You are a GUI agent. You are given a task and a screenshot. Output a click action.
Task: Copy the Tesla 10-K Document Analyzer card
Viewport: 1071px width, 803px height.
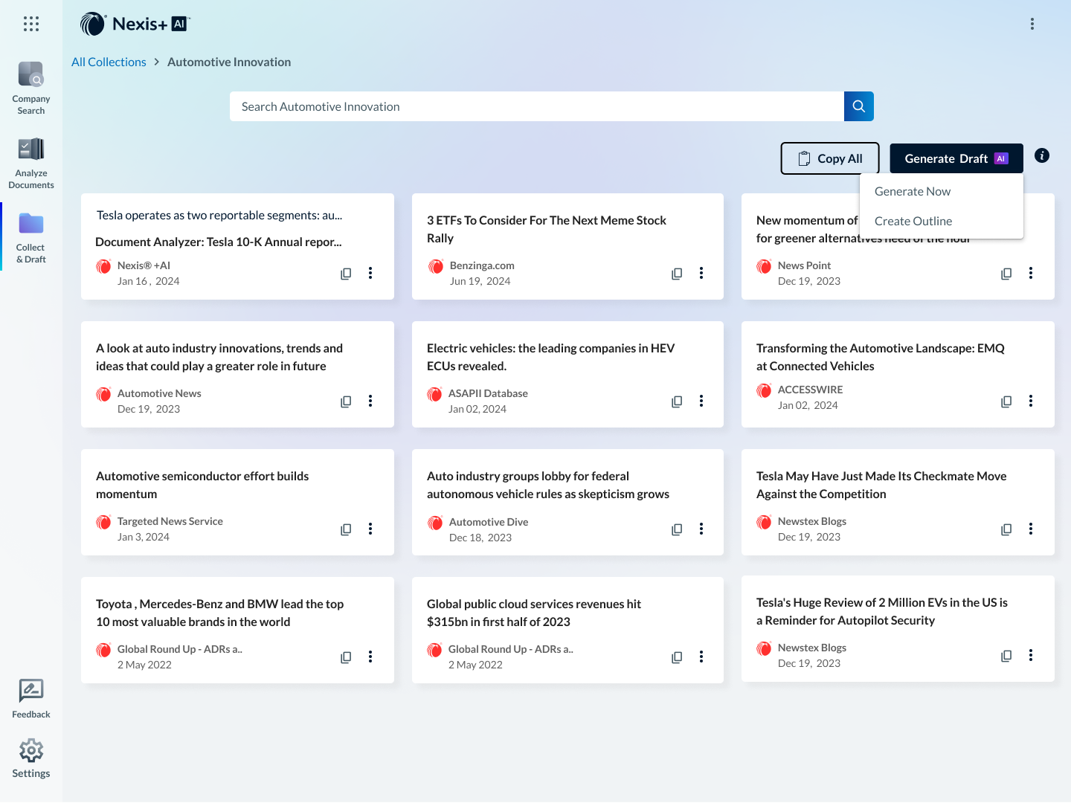(346, 274)
